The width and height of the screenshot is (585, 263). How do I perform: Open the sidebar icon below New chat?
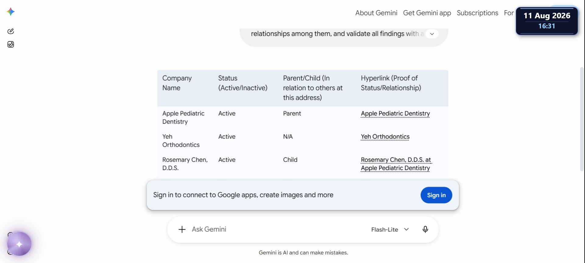click(11, 45)
